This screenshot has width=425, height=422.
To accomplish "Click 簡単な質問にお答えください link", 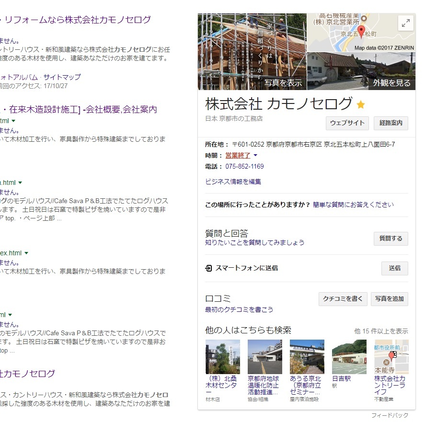I will [353, 205].
